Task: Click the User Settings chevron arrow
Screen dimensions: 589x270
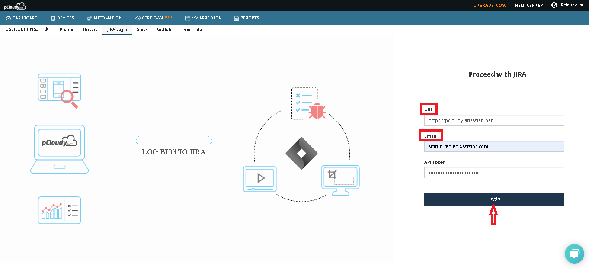Action: pyautogui.click(x=46, y=29)
